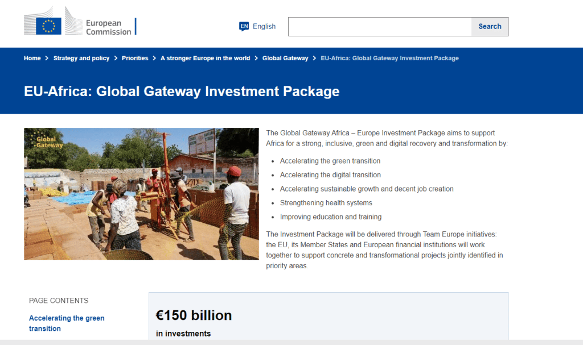Open the English language selector
Screen dimensions: 583x345
(257, 26)
